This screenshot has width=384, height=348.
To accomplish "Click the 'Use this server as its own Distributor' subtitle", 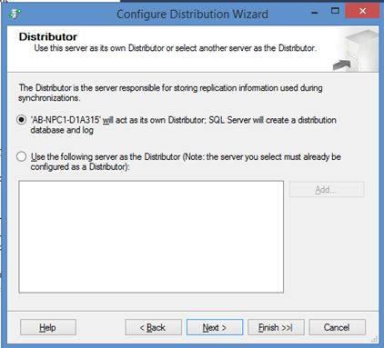I will [175, 48].
